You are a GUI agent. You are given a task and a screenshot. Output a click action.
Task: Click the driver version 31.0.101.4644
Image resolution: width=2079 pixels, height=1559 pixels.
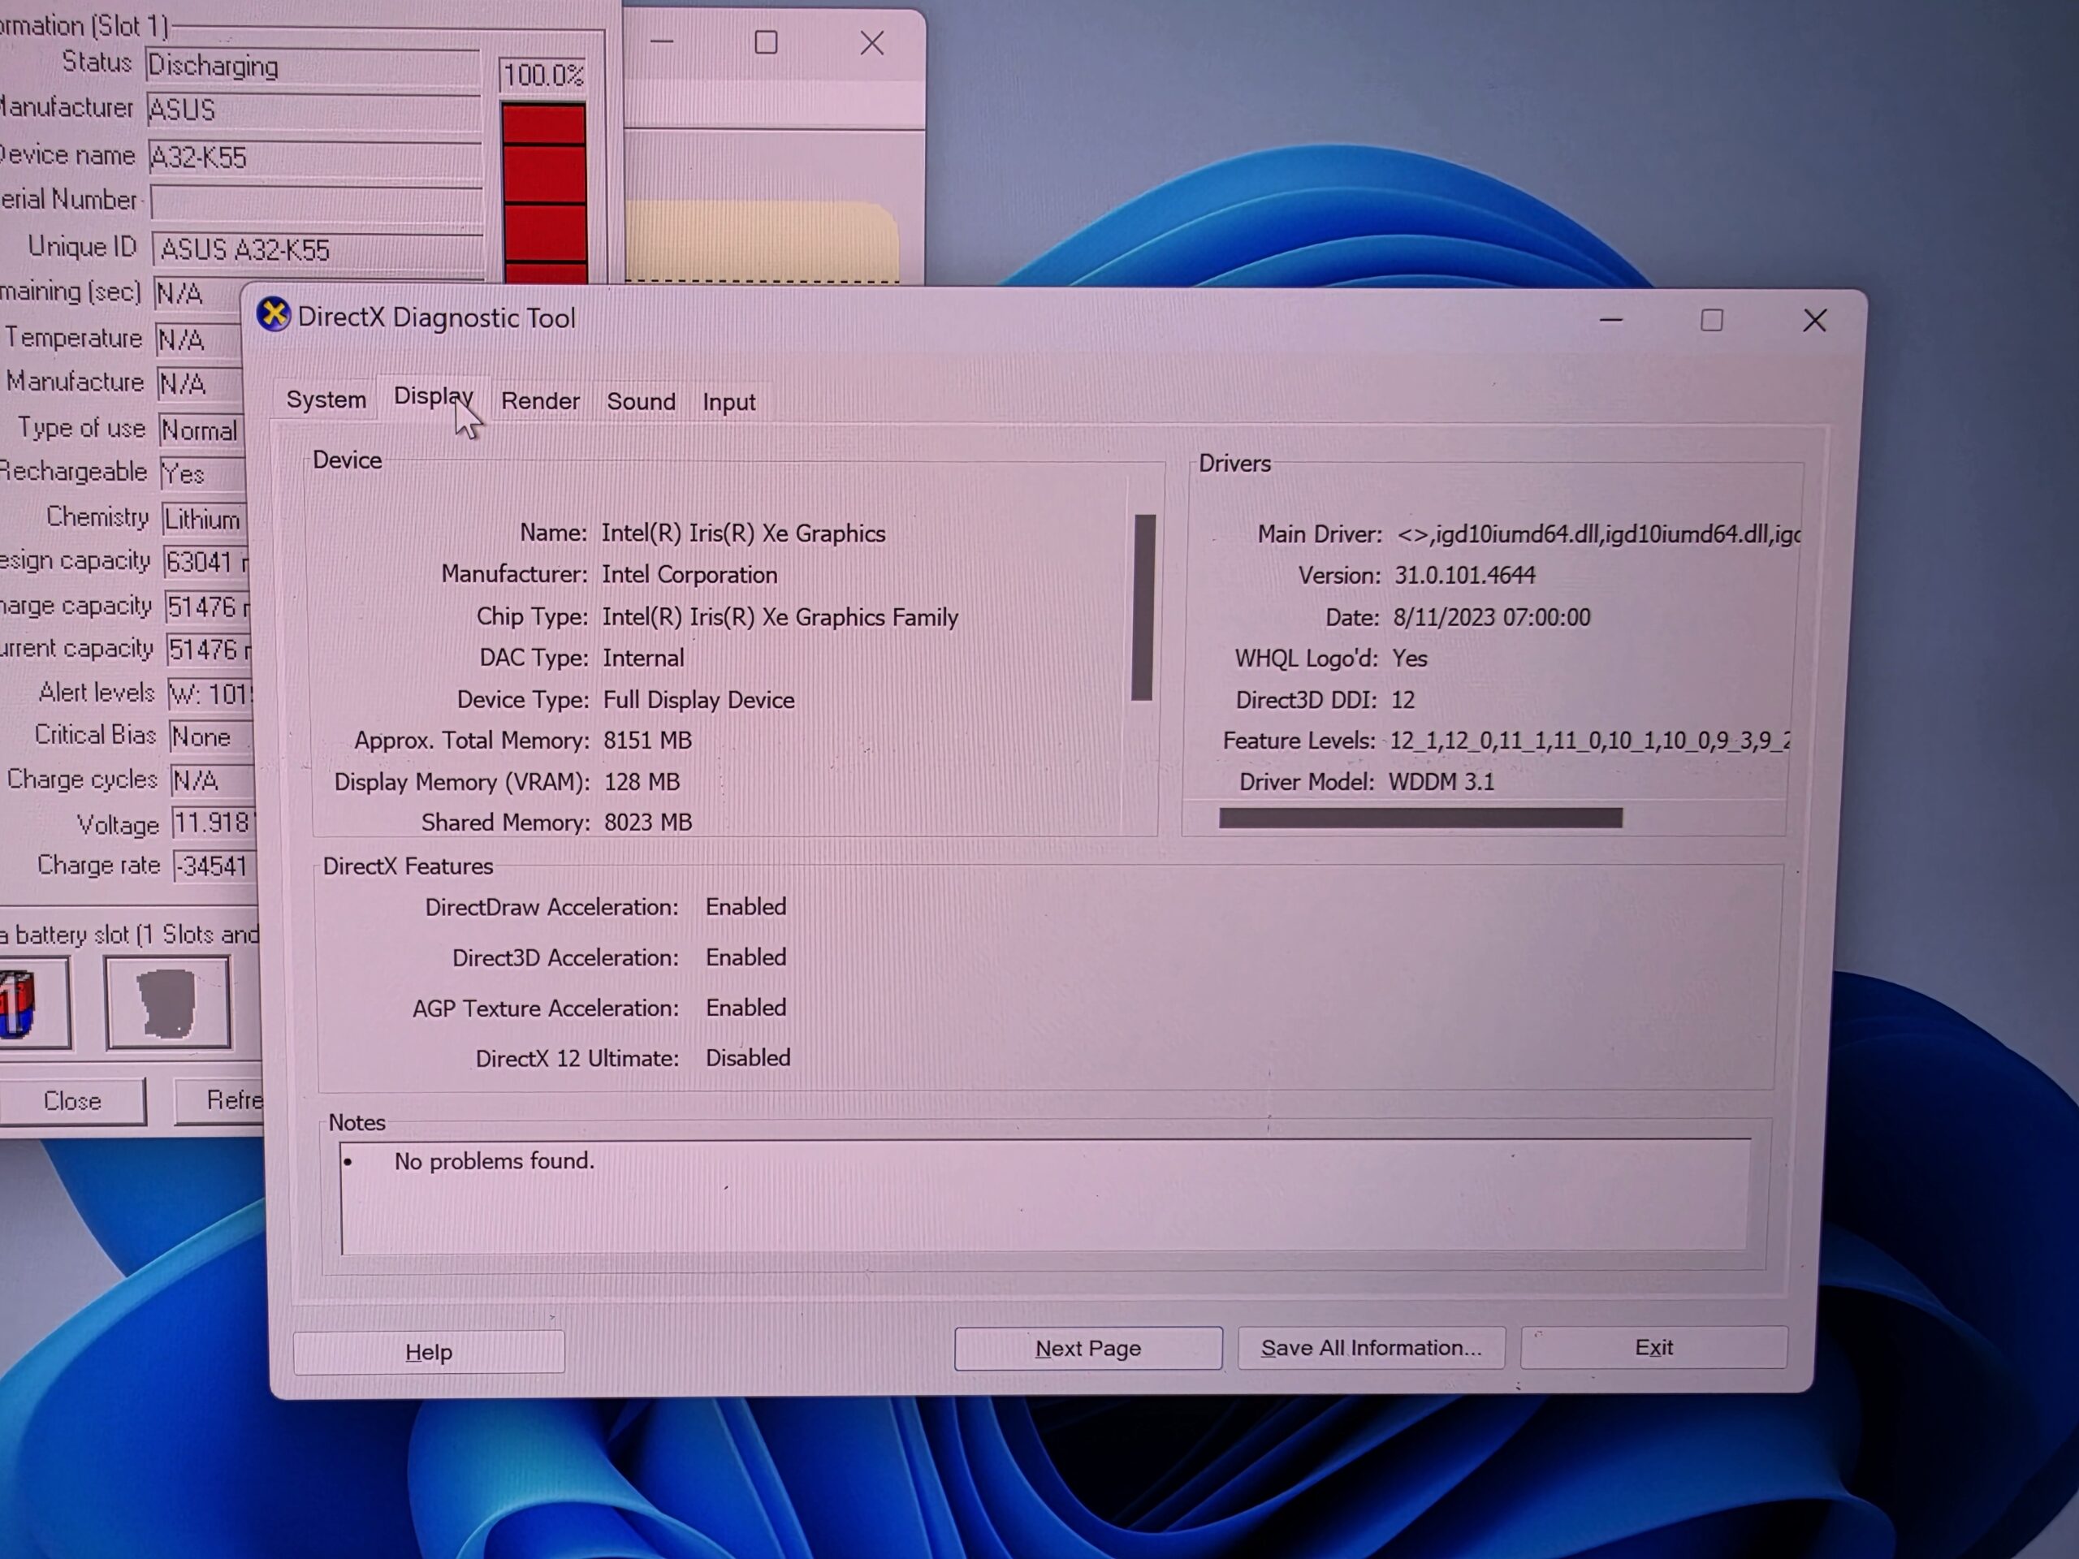point(1465,575)
